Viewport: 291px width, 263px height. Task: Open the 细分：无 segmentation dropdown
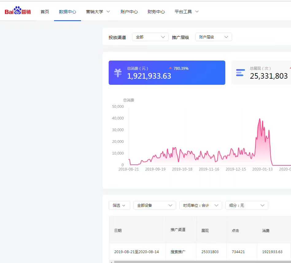247,205
